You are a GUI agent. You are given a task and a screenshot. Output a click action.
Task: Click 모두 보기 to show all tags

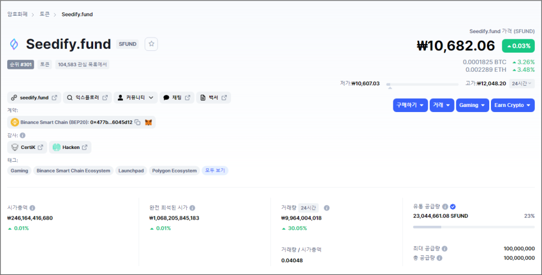coord(215,171)
